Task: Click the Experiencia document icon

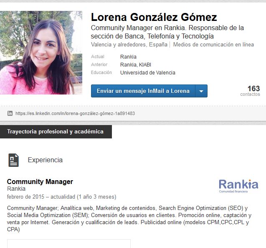Action: point(13,160)
